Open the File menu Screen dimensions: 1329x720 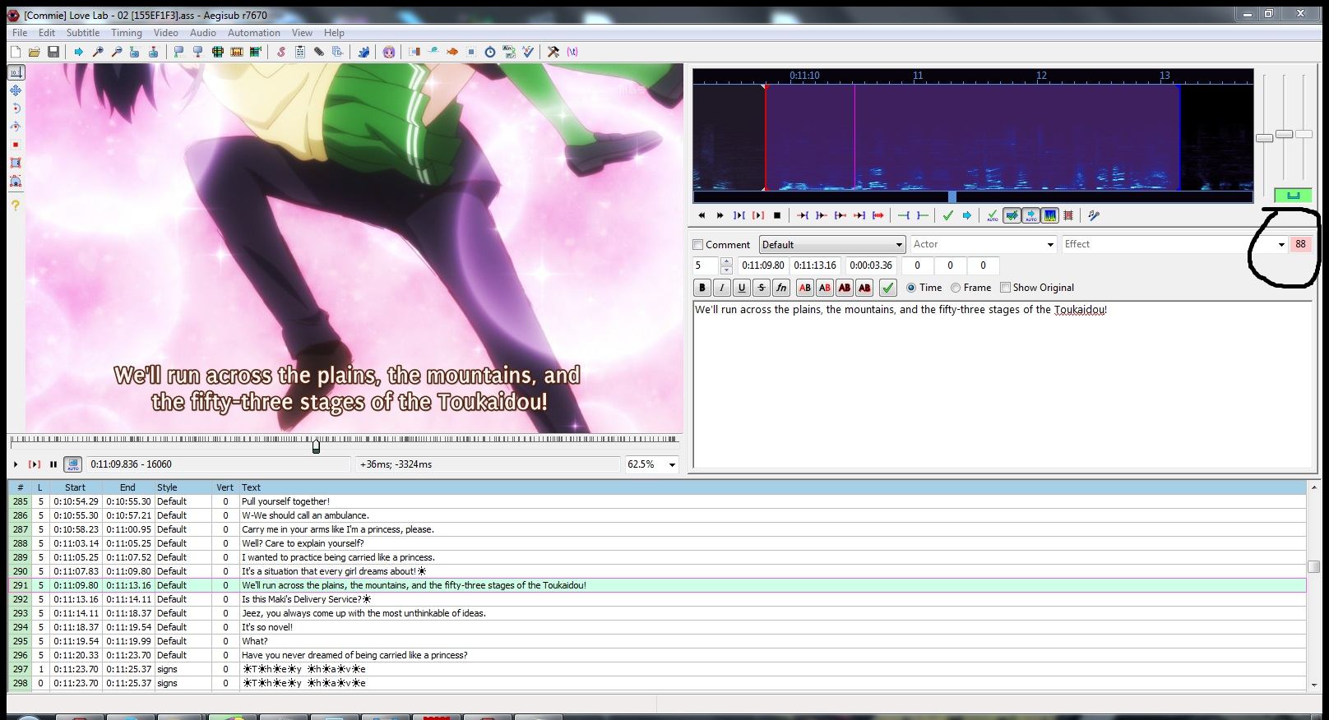coord(20,33)
